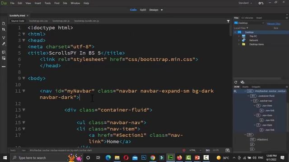Click the Live View options icon in left toolbar
This screenshot has width=289, height=162.
tap(4, 38)
